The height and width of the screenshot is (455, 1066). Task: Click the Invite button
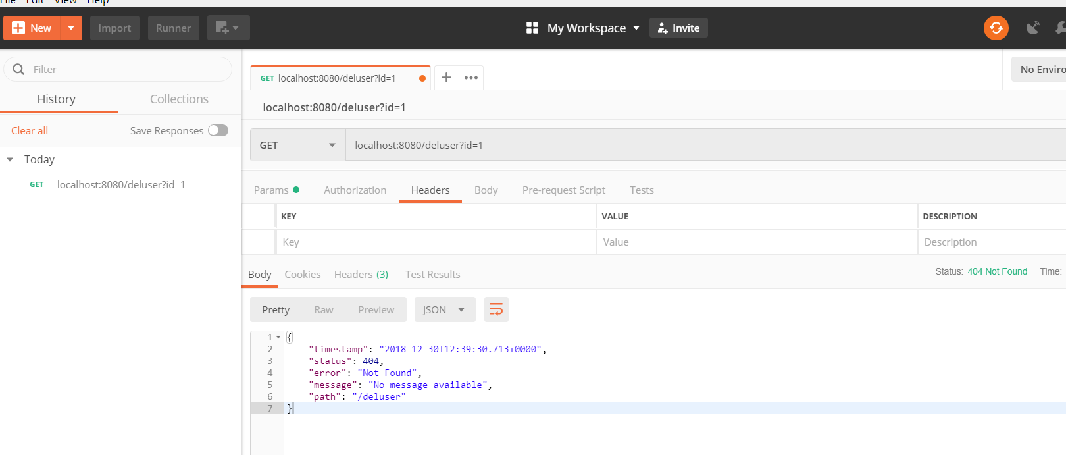click(678, 28)
